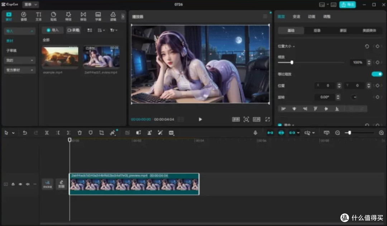387x226 pixels.
Task: Click the 素材 media icon in top toolbar
Action: (x=9, y=16)
